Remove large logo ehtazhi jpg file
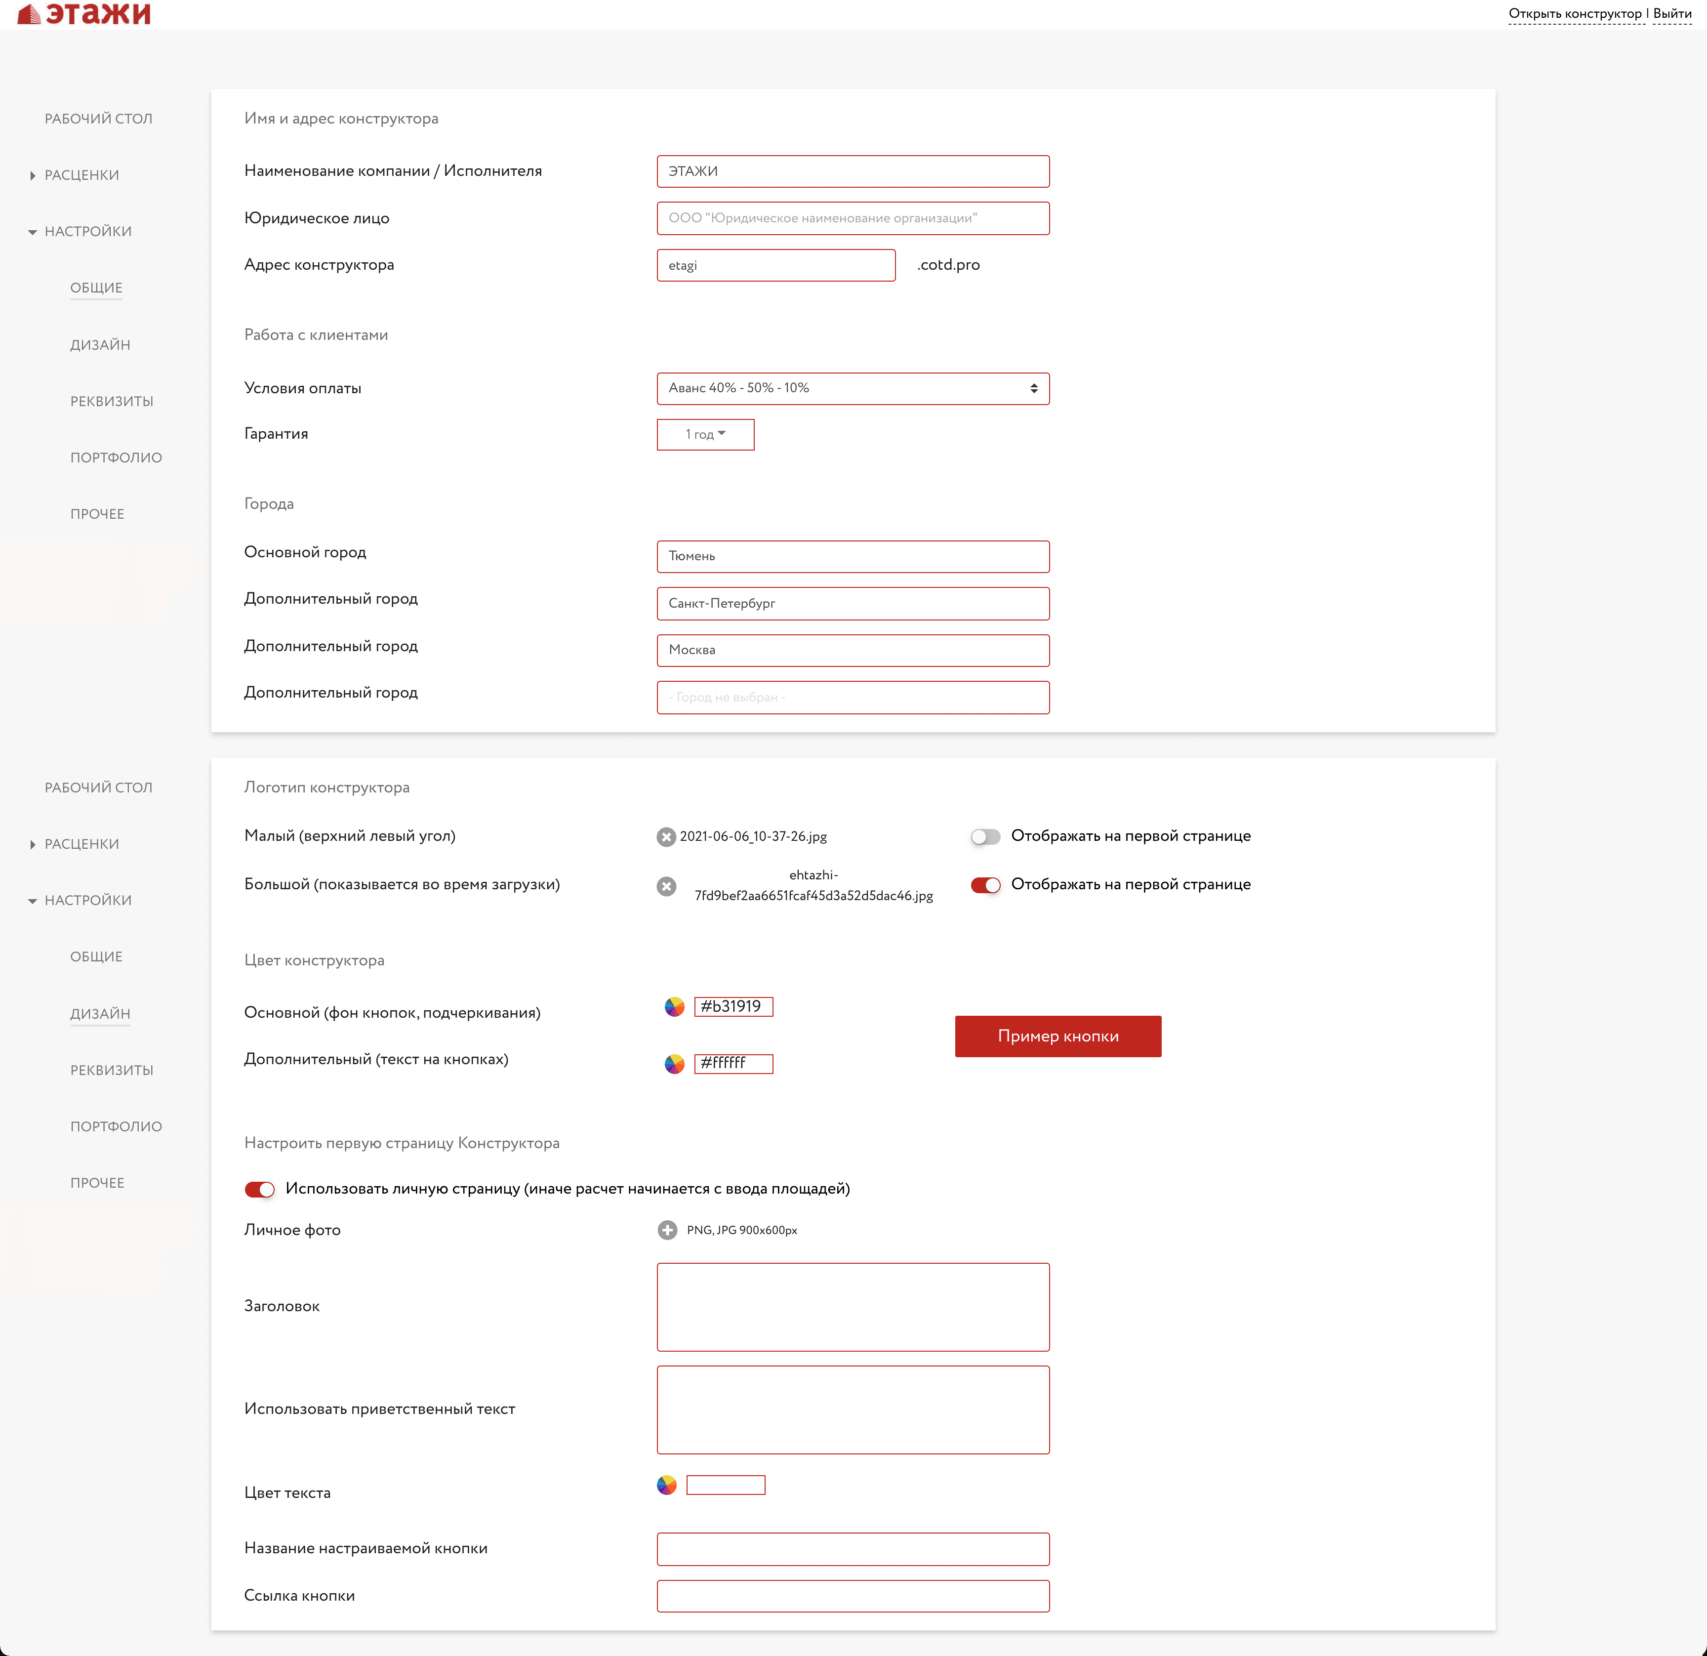 [x=666, y=886]
